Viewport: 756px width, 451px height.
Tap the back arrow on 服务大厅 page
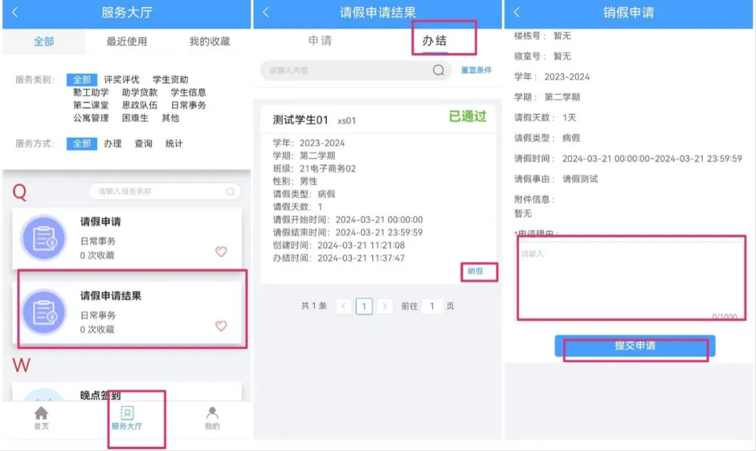[x=13, y=13]
